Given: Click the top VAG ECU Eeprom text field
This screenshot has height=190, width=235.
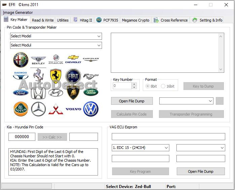Looking at the screenshot, I should 168,137.
